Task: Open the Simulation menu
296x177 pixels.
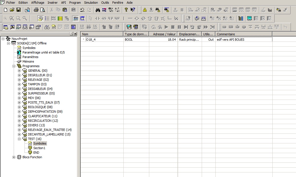Action: point(91,3)
